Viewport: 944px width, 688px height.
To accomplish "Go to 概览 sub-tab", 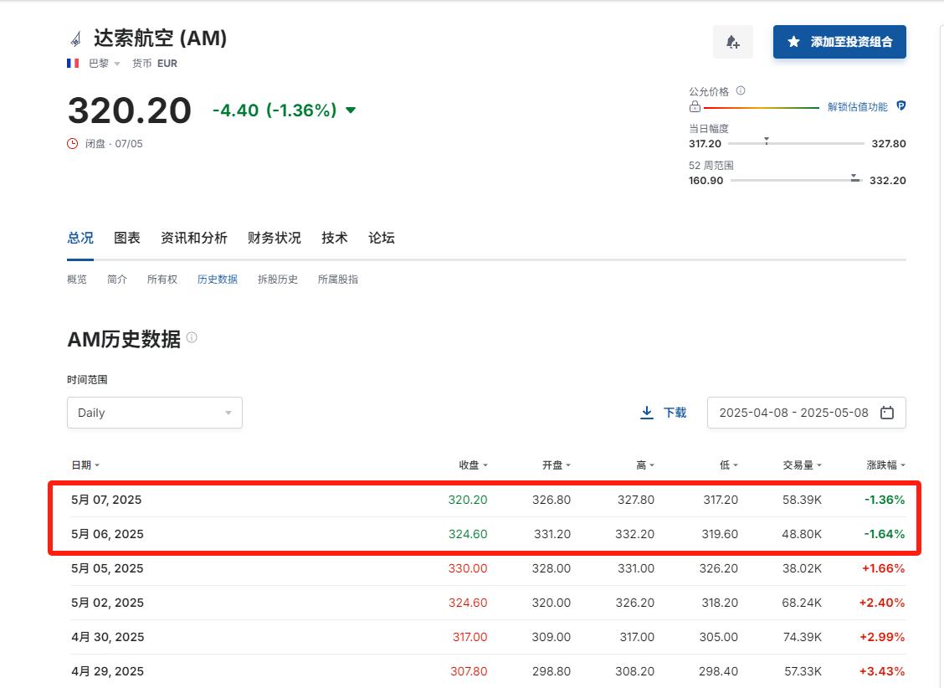I will click(76, 280).
